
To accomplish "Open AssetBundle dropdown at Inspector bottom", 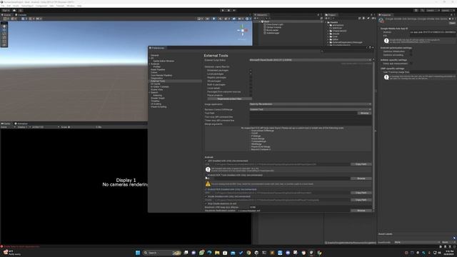I will 417,242.
